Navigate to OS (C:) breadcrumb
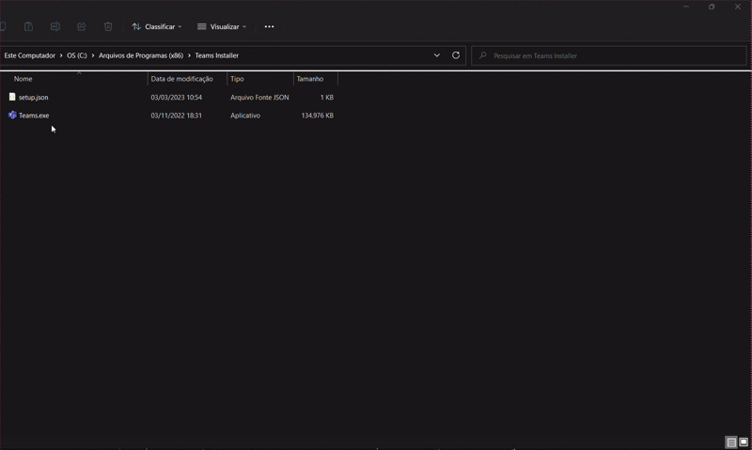Screen dimensions: 752x450 point(77,55)
